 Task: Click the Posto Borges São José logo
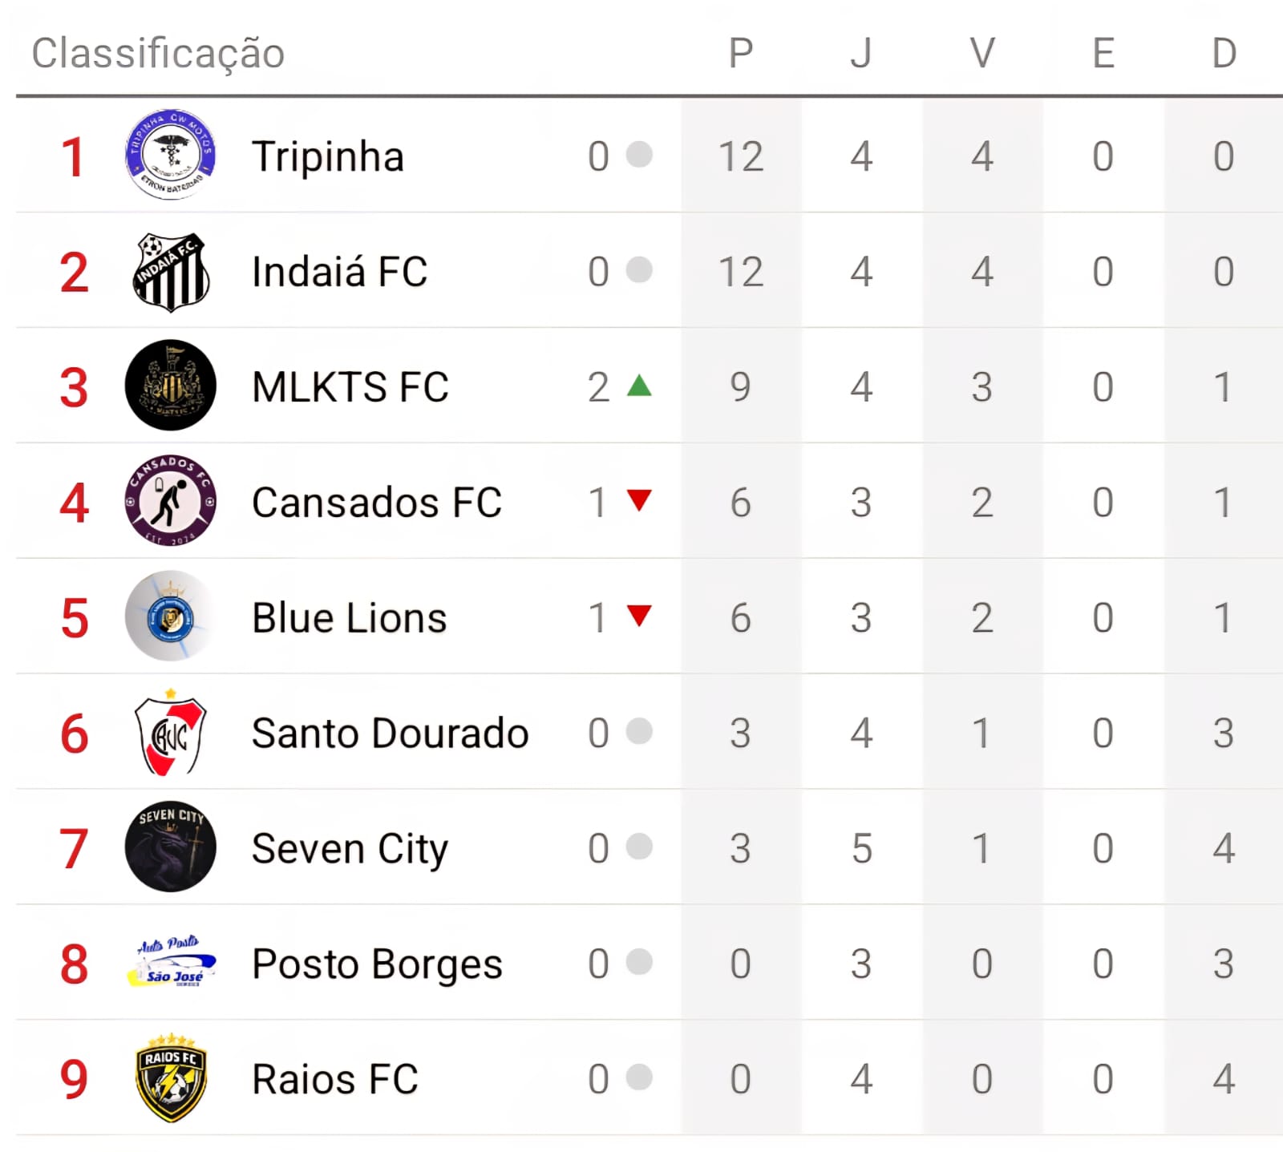170,963
